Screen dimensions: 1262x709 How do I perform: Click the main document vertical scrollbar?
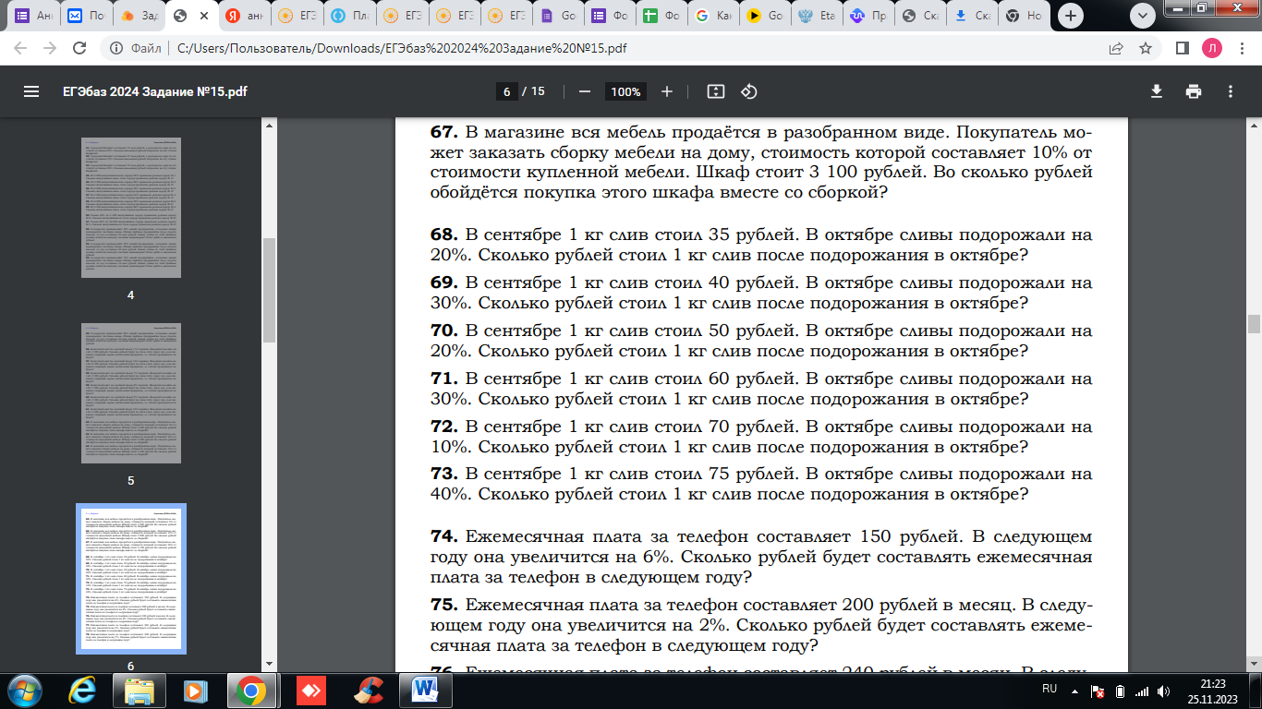pyautogui.click(x=1254, y=324)
